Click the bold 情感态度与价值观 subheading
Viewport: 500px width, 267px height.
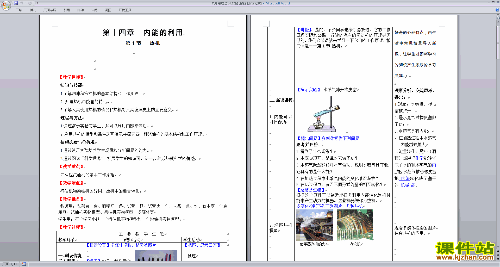[78, 142]
